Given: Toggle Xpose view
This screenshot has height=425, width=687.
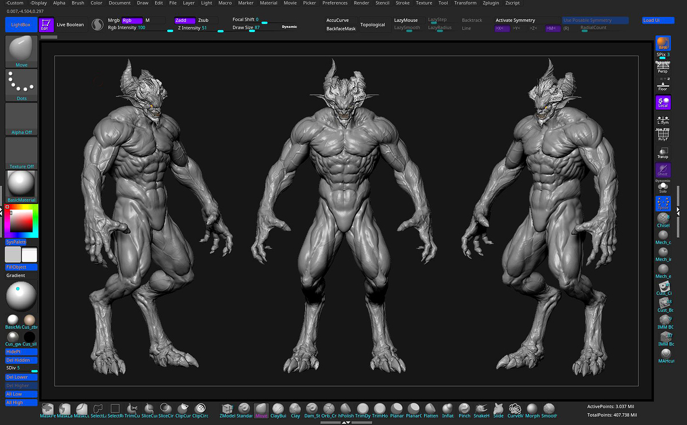Looking at the screenshot, I should pos(663,203).
